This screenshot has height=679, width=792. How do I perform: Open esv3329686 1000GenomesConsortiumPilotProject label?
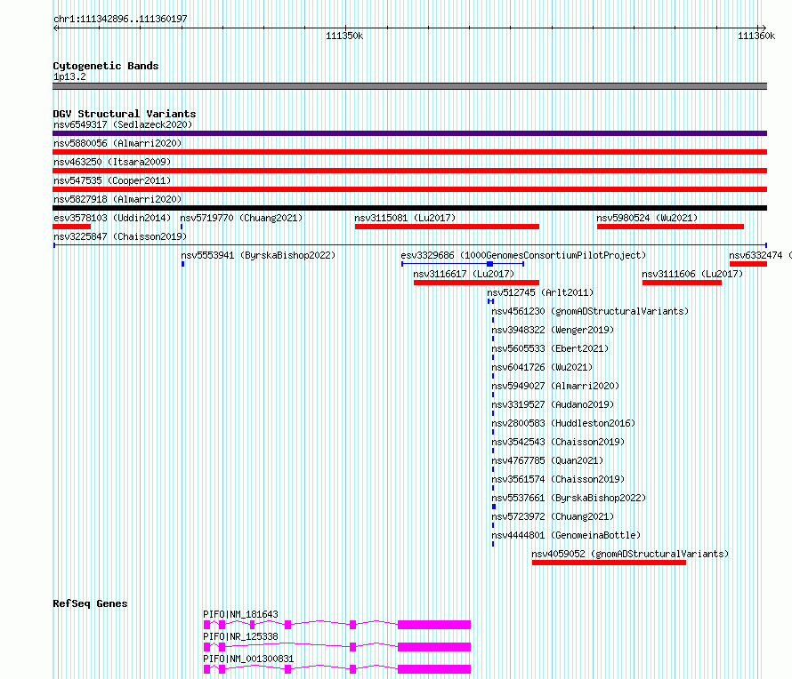523,255
